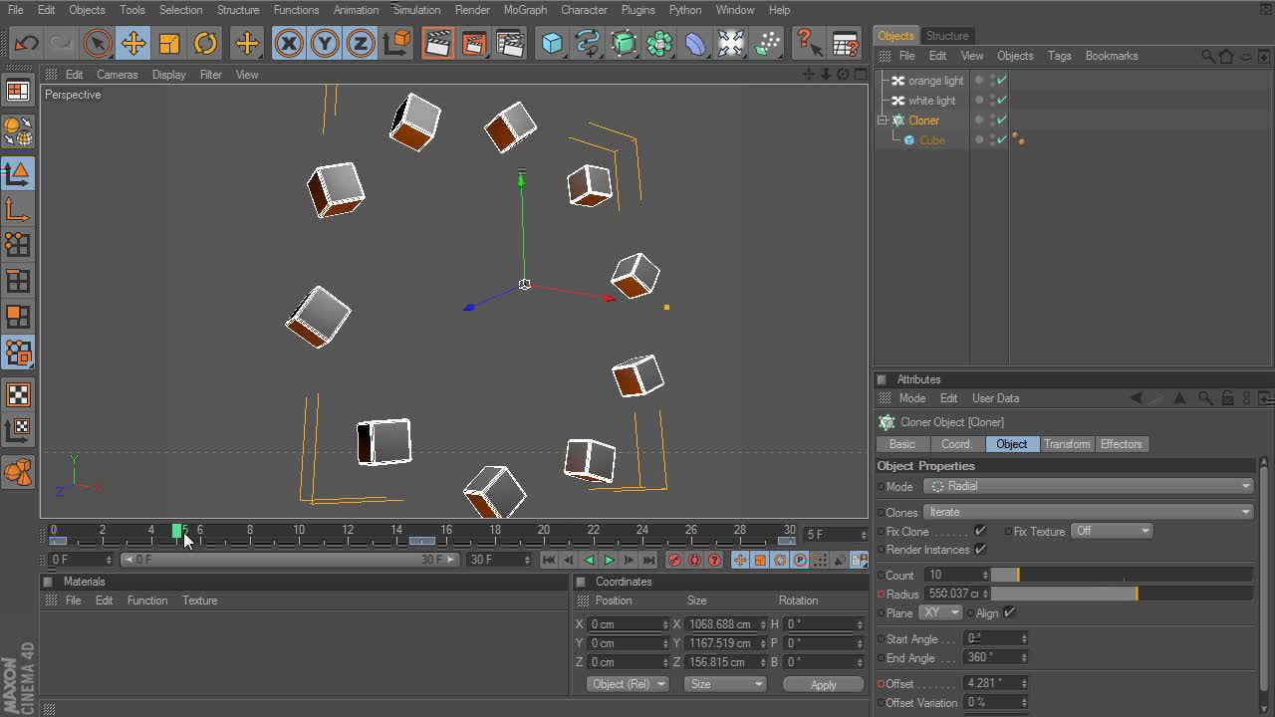Uncheck the Align checkbox
The height and width of the screenshot is (717, 1275).
pos(1009,612)
